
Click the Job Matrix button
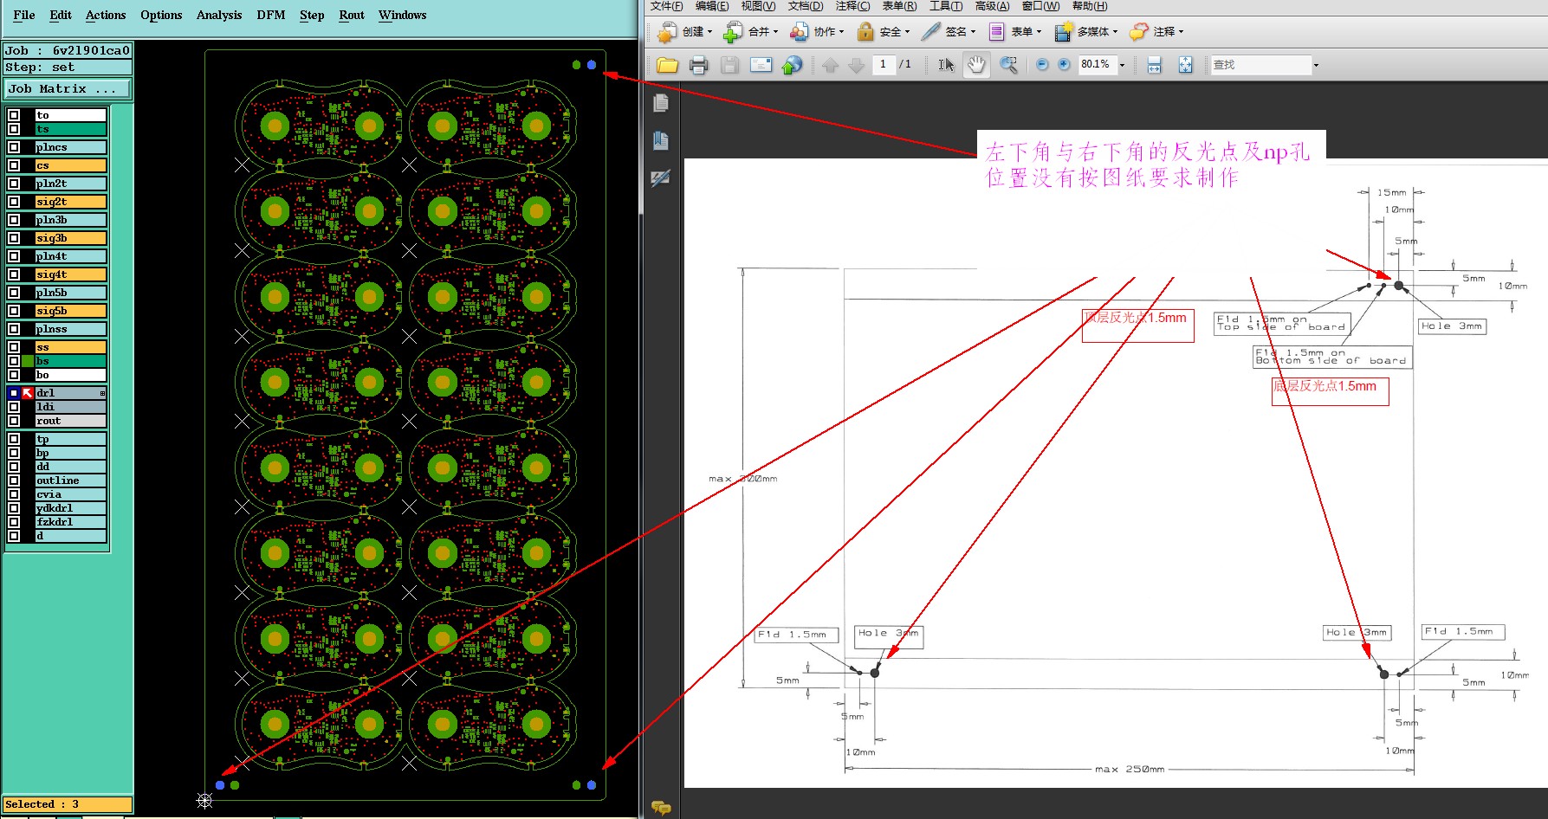pos(68,89)
